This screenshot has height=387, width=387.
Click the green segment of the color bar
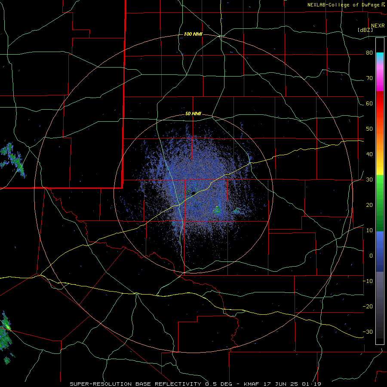point(380,203)
